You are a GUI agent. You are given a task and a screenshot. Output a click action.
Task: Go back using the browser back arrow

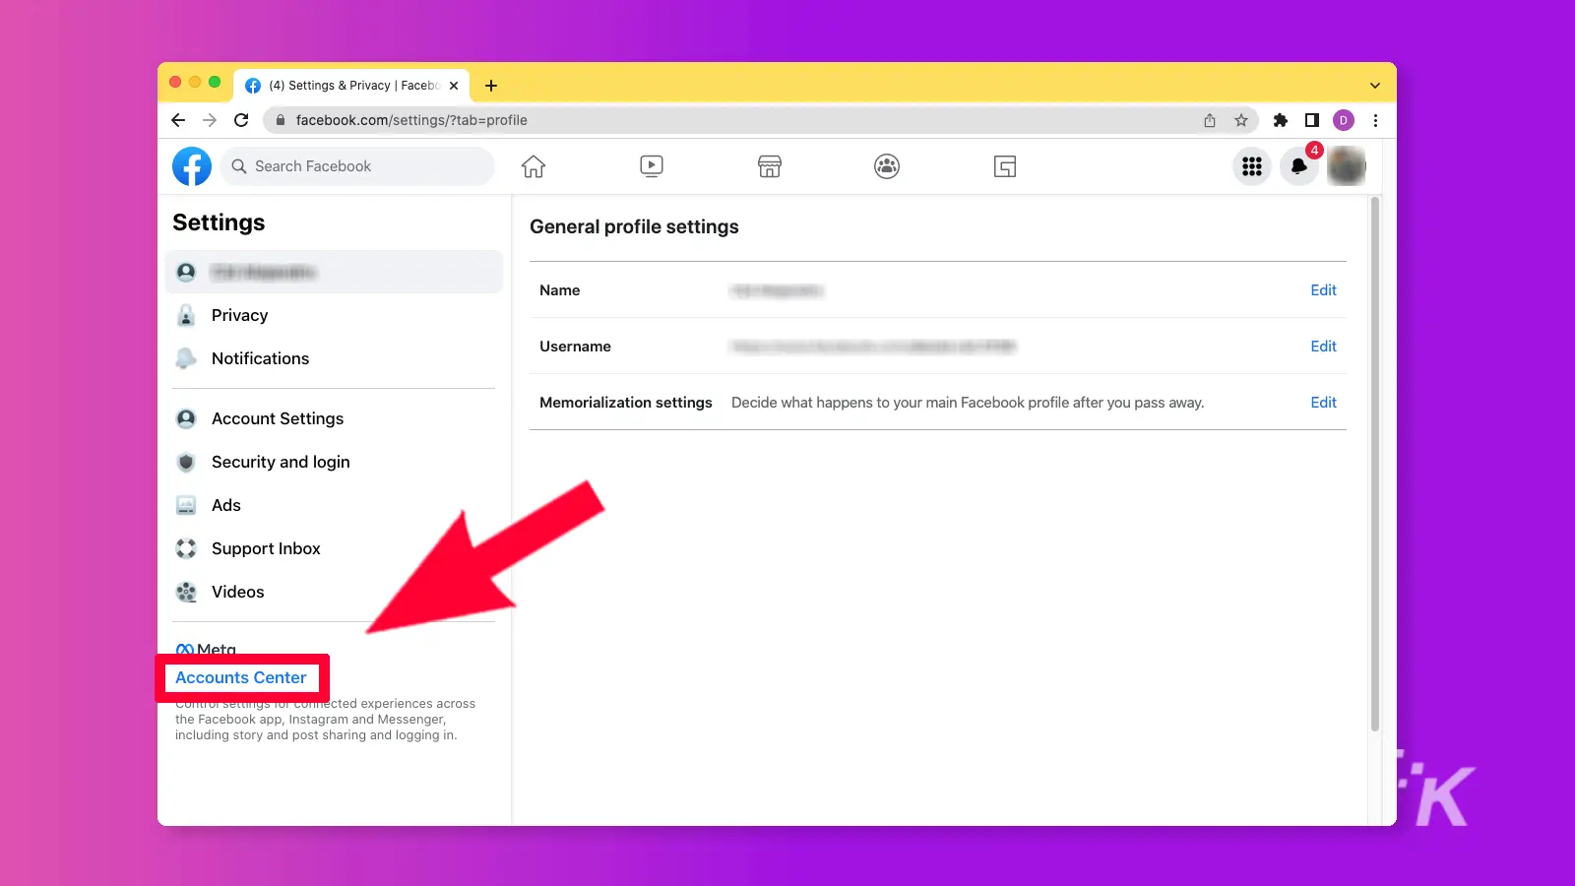click(x=178, y=120)
